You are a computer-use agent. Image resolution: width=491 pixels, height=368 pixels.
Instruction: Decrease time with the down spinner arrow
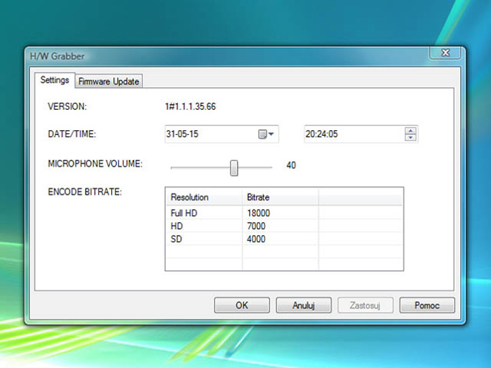pos(411,138)
